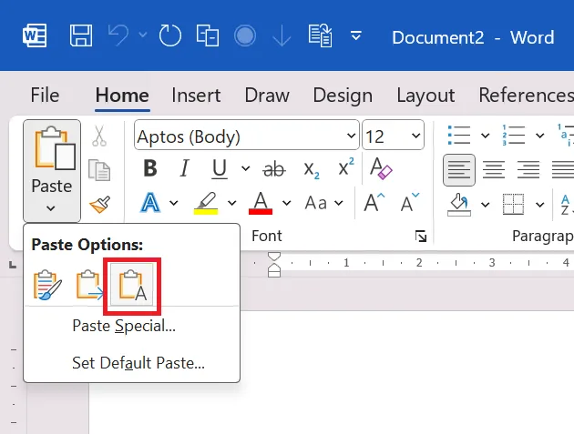Image resolution: width=574 pixels, height=434 pixels.
Task: Switch to the Insert ribbon tab
Action: click(x=196, y=95)
